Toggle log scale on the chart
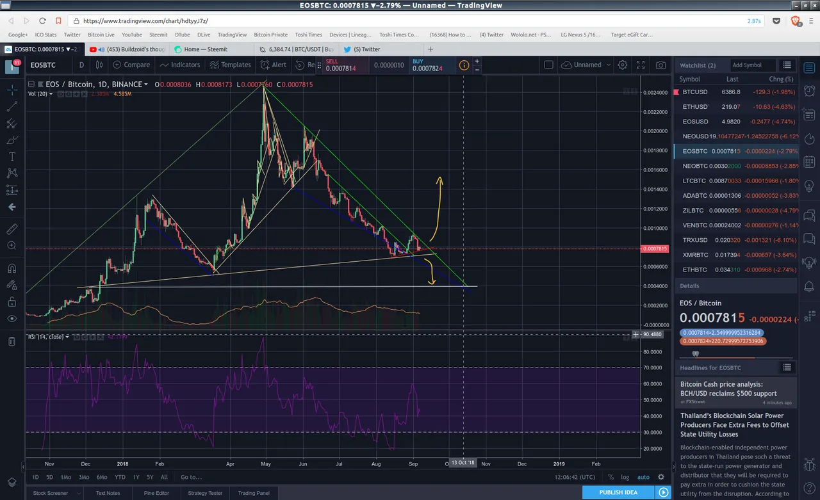Viewport: 820px width, 500px height. tap(625, 477)
